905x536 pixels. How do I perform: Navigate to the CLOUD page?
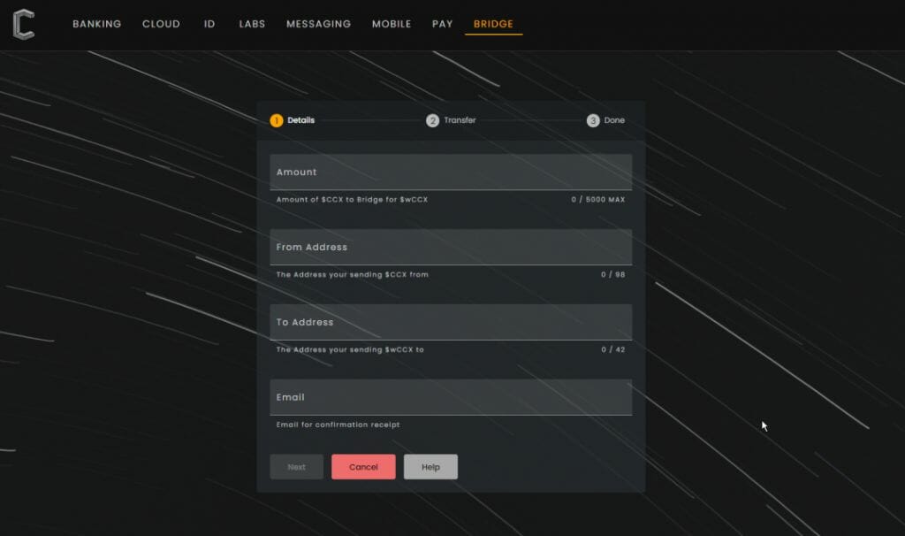point(161,24)
